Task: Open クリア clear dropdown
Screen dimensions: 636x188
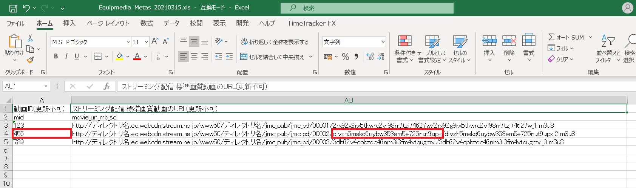Action: 560,59
